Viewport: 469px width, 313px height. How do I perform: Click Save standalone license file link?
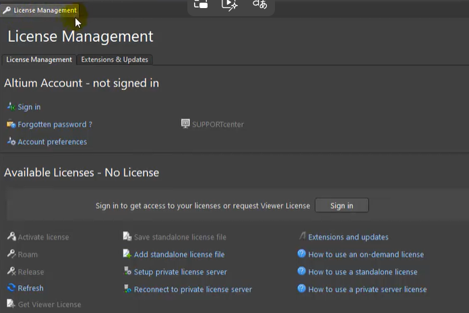click(x=180, y=237)
